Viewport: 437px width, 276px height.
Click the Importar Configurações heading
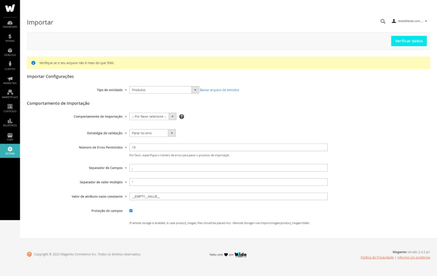(50, 77)
